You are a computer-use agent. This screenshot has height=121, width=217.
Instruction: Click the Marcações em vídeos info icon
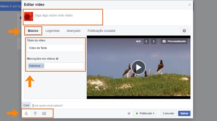click(57, 59)
